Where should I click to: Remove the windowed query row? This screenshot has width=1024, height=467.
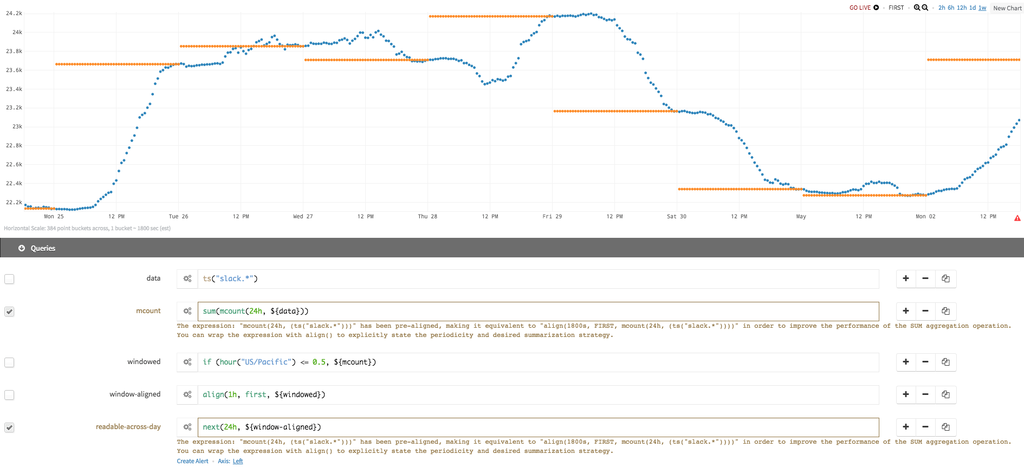point(925,362)
